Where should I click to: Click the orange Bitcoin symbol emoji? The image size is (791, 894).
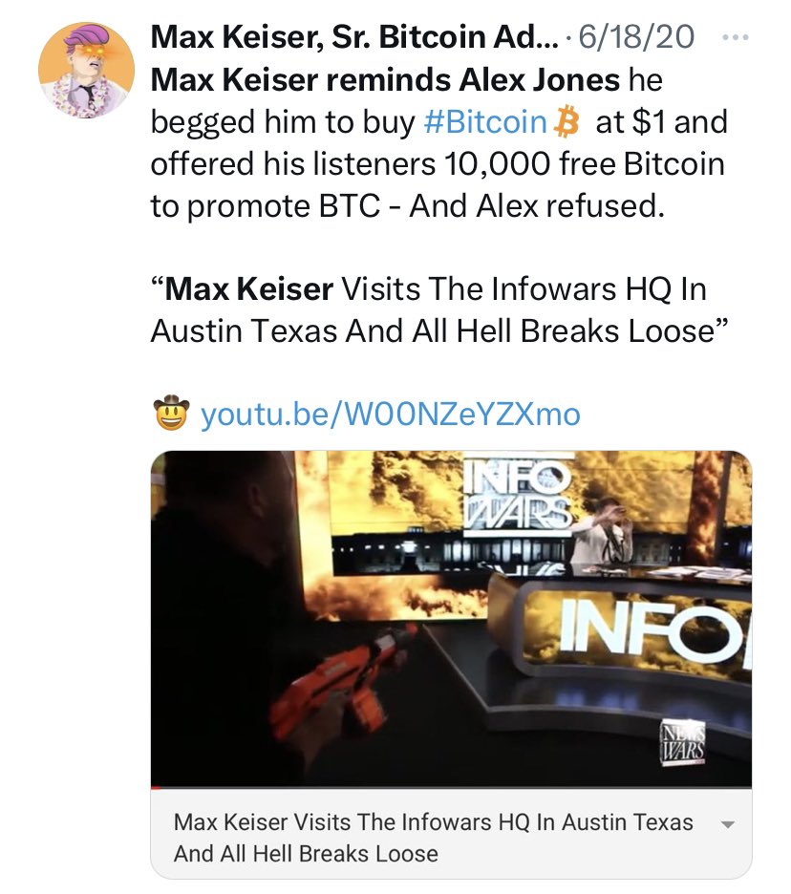(x=568, y=123)
